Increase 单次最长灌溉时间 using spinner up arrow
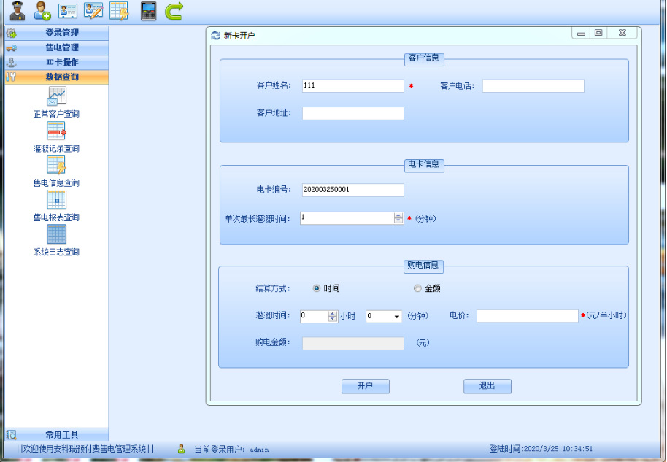The image size is (667, 462). pyautogui.click(x=398, y=216)
